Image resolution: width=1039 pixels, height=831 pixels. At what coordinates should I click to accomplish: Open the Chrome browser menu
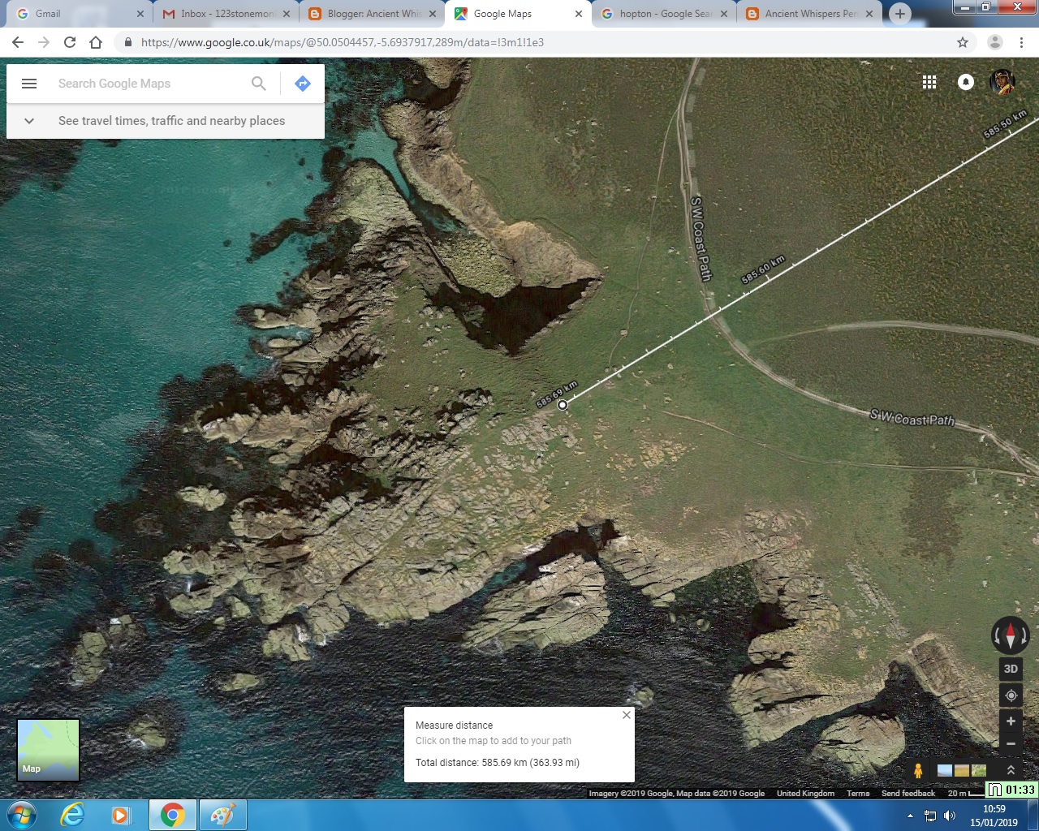(1021, 41)
